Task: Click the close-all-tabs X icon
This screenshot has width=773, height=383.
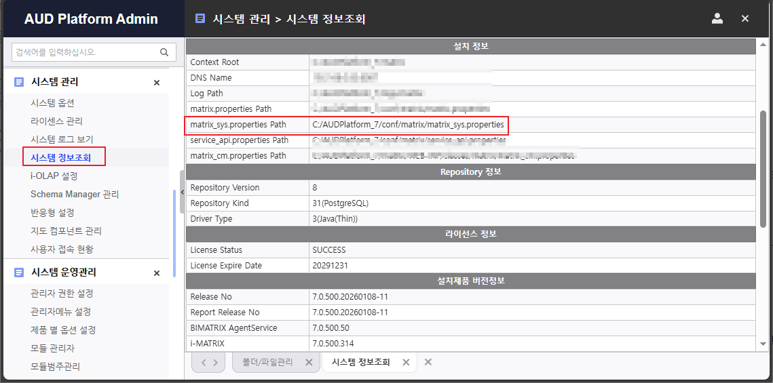Action: tap(428, 363)
